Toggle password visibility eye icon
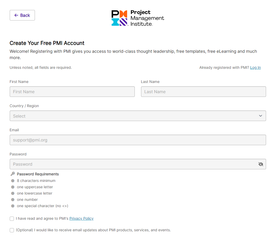Viewport: 275px width, 236px height. (x=261, y=164)
